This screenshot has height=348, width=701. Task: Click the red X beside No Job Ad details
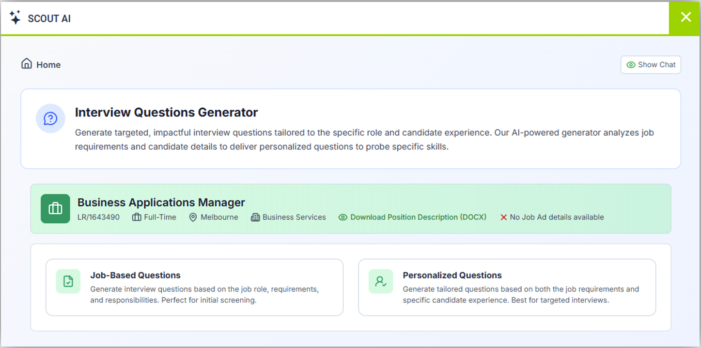[x=503, y=217]
